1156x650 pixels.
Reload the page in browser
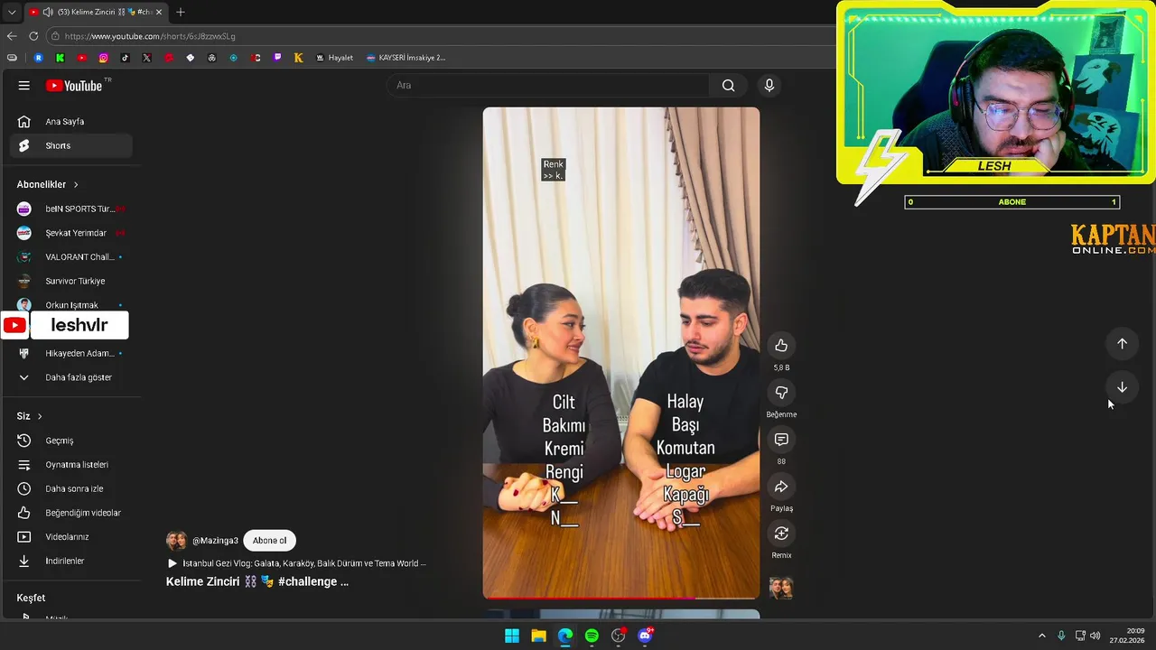(33, 36)
